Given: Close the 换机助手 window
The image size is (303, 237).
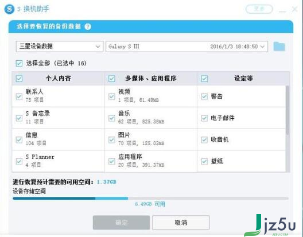Looking at the screenshot, I should [x=295, y=9].
